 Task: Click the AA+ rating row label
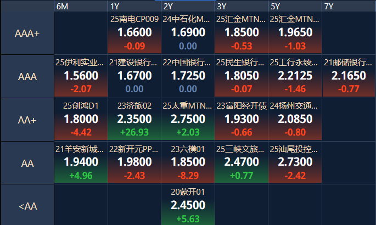tap(27, 120)
